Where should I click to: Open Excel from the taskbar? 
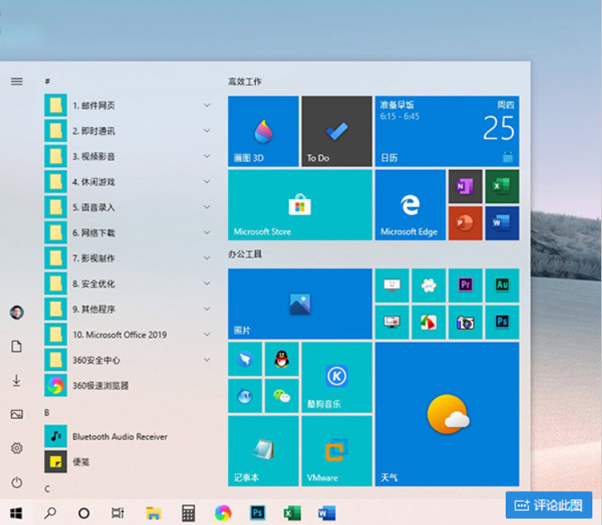pos(292,513)
